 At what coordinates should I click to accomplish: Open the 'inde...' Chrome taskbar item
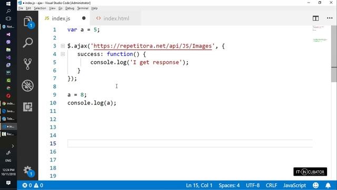(8, 103)
